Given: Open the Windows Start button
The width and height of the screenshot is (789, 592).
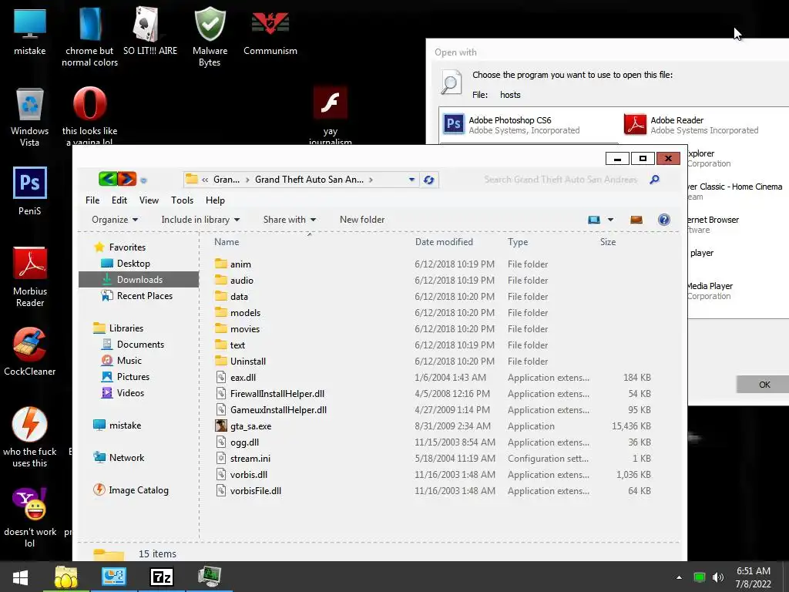Looking at the screenshot, I should click(20, 577).
